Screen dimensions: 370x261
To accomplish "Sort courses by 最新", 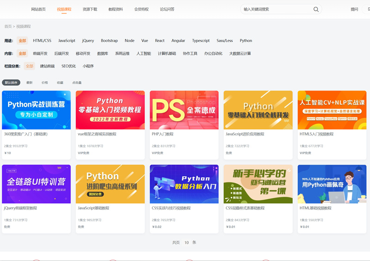I will (30, 83).
